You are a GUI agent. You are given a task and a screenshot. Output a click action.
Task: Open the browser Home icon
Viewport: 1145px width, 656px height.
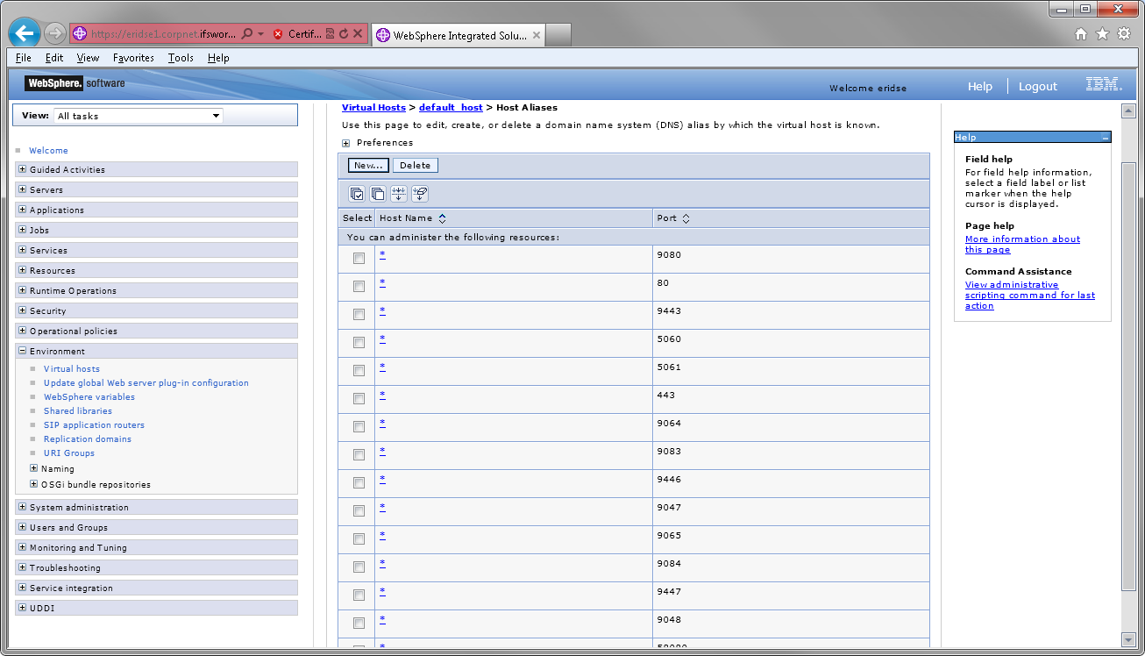pos(1081,34)
